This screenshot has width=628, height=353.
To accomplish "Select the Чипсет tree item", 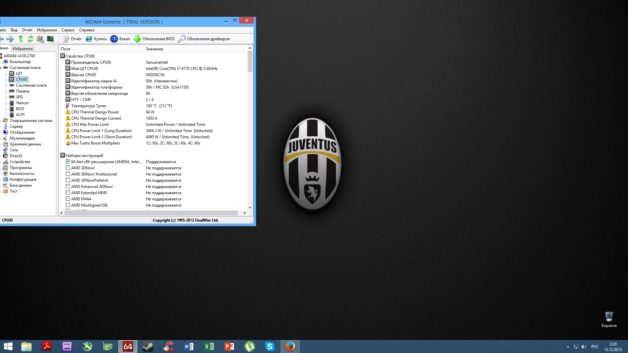I will 22,103.
